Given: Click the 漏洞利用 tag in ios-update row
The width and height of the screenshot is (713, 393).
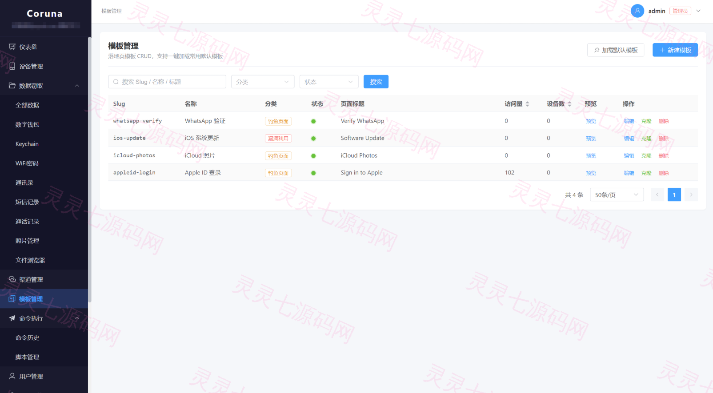Looking at the screenshot, I should pyautogui.click(x=278, y=139).
